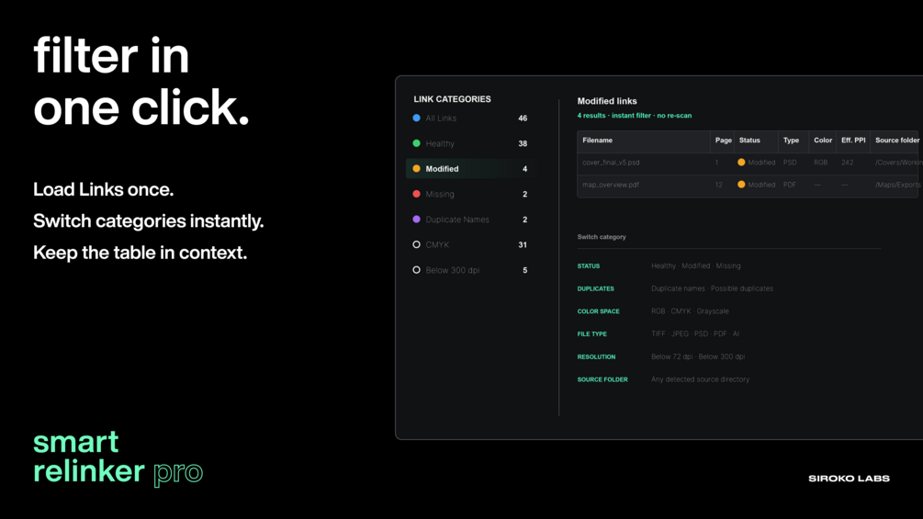Click the PDF type cell

point(790,185)
